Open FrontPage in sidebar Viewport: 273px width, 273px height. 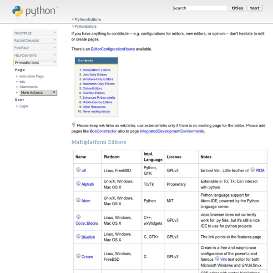coord(35,33)
